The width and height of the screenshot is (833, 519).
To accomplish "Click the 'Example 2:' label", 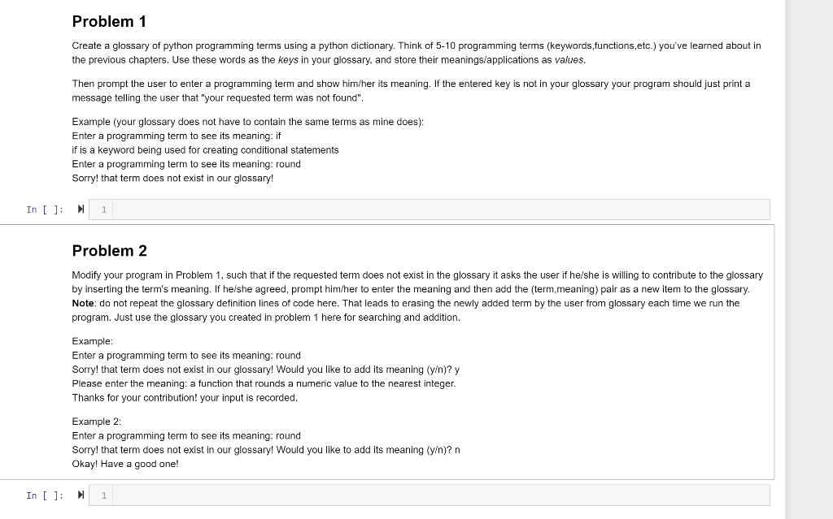I will [97, 422].
